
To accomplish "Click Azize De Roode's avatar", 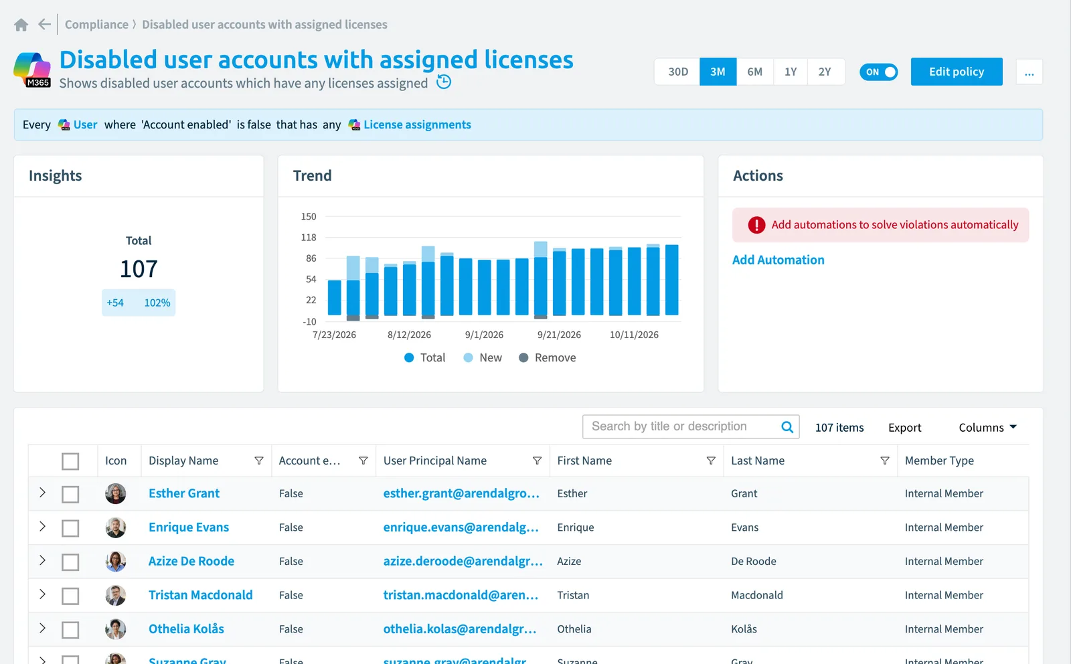I will (x=116, y=561).
